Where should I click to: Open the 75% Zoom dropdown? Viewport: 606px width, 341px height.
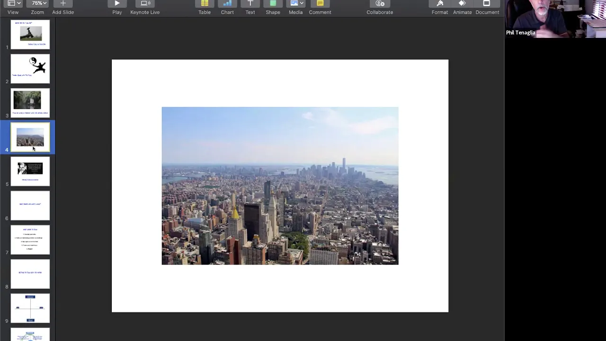[x=38, y=3]
